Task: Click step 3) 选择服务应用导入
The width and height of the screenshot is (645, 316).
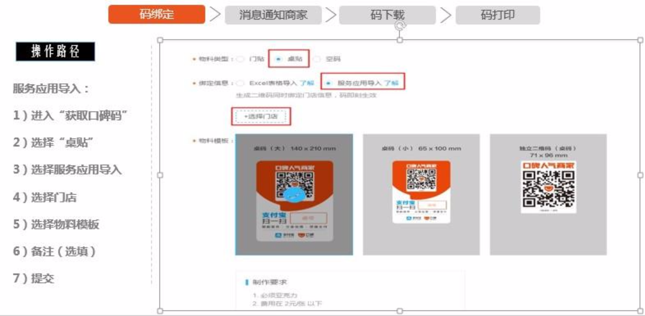Action: 67,170
